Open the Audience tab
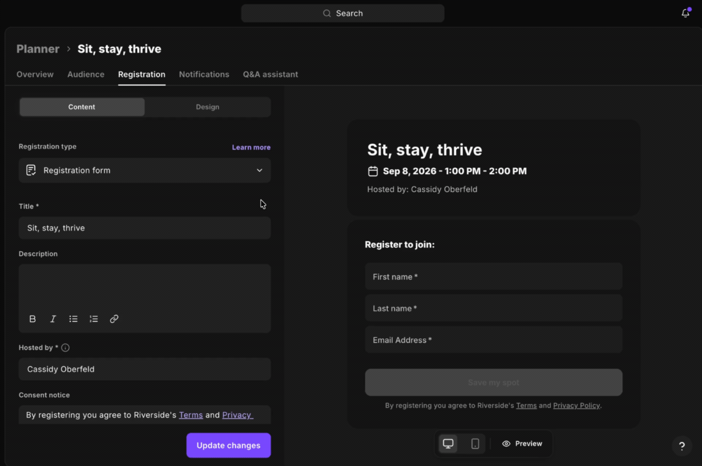The image size is (702, 466). click(86, 74)
